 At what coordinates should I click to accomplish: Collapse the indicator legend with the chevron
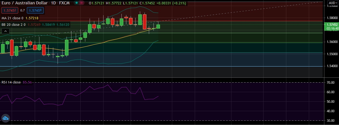[x=5, y=31]
